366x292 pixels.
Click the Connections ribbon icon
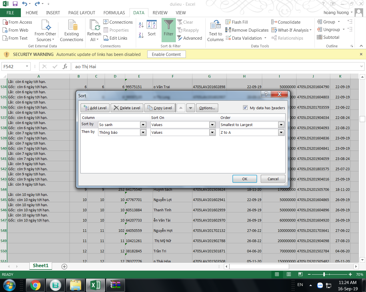pos(118,22)
